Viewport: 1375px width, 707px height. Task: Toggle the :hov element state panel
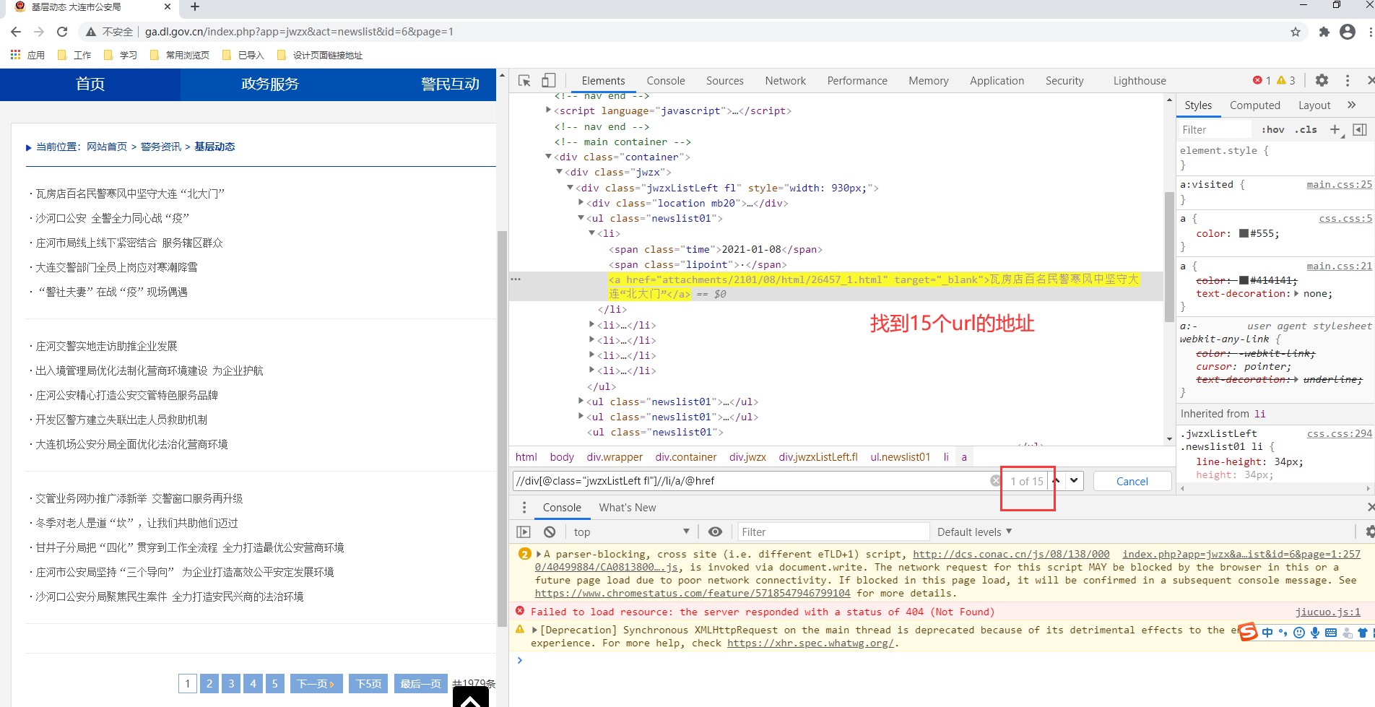1273,130
